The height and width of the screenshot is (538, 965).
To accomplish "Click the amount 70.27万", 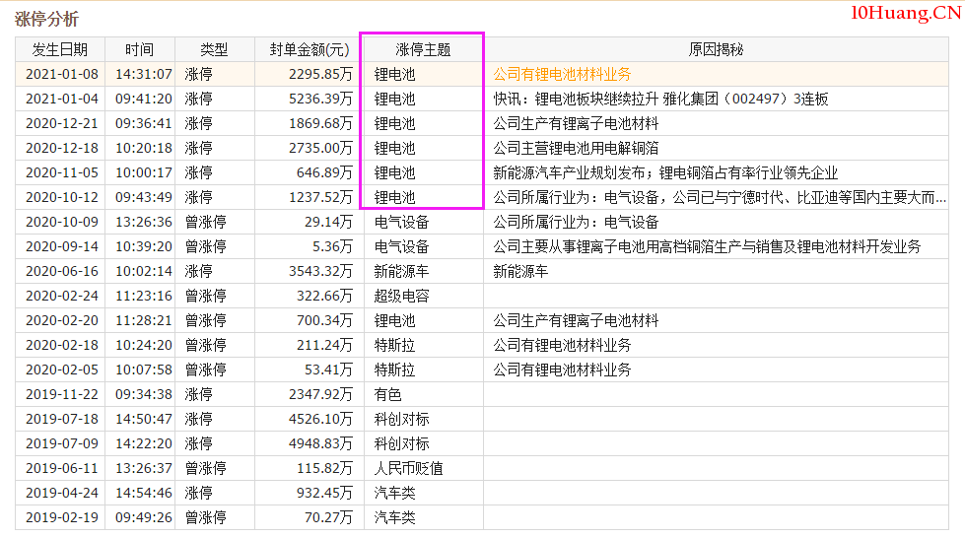I will (x=328, y=517).
